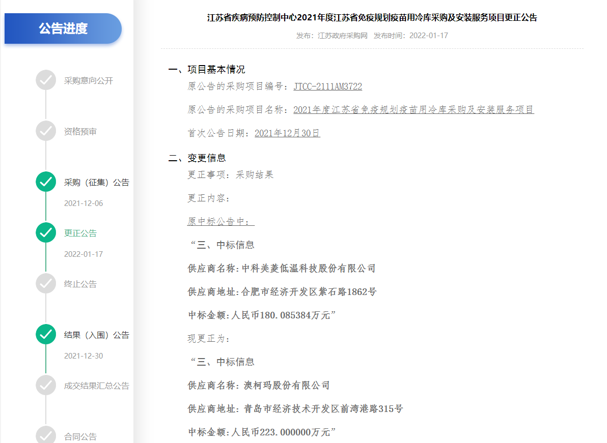Click the 成交结果汇总公告 step checkmark icon
607x443 pixels.
(46, 386)
